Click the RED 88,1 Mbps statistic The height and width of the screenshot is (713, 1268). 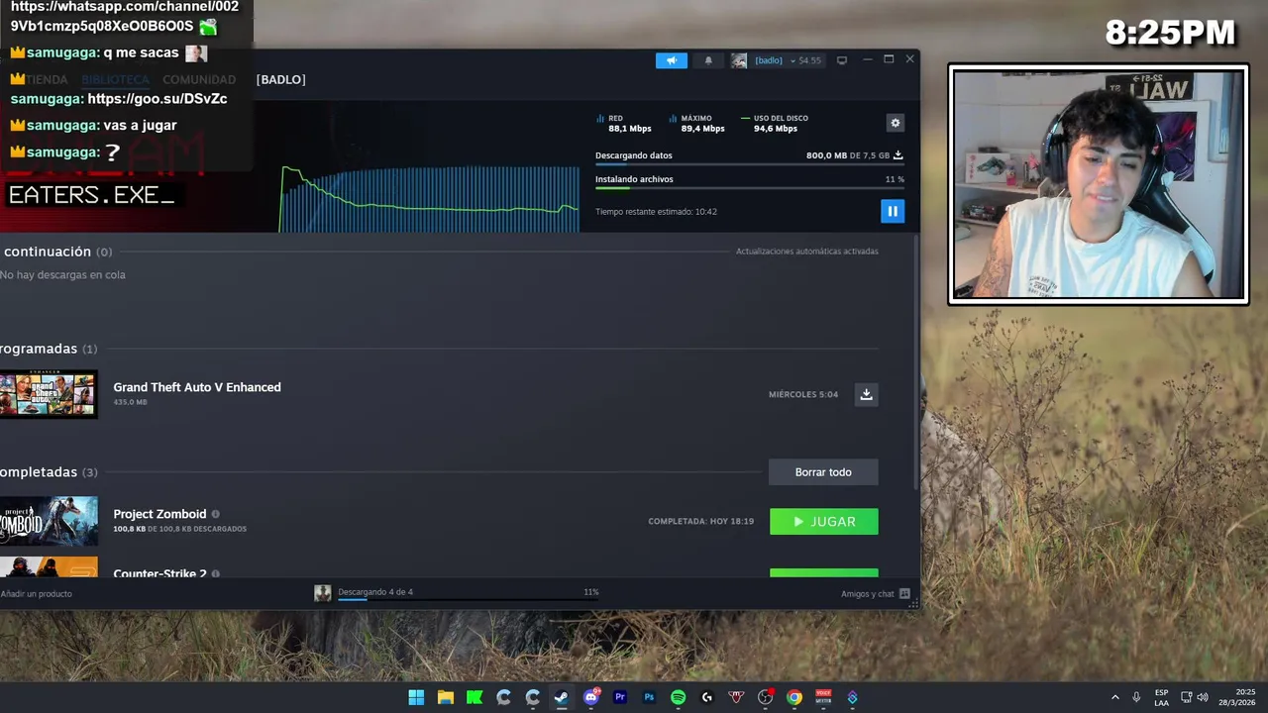tap(624, 123)
